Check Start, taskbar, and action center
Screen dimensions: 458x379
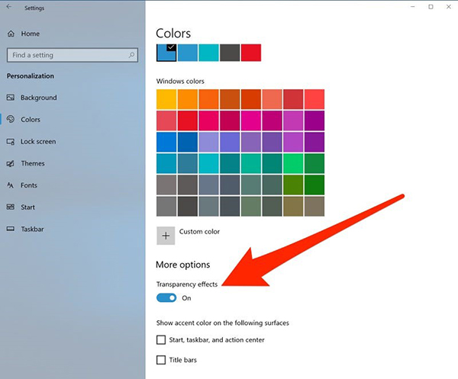pyautogui.click(x=161, y=340)
